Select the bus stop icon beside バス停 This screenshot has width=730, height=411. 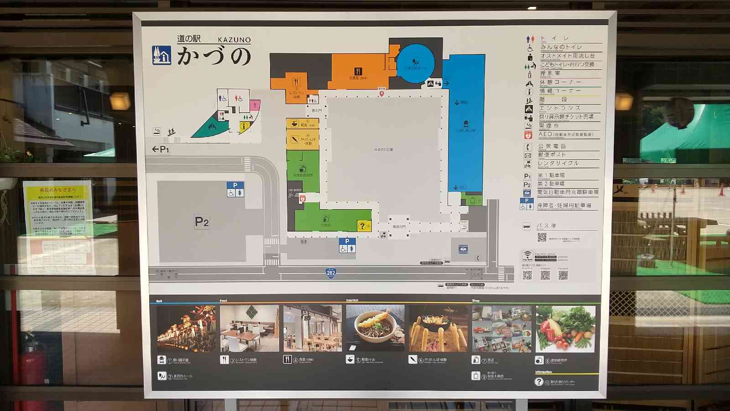click(x=526, y=226)
